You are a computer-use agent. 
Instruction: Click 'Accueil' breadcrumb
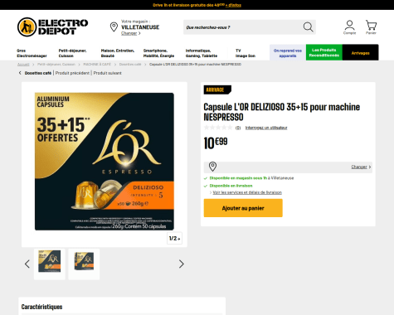click(x=23, y=65)
